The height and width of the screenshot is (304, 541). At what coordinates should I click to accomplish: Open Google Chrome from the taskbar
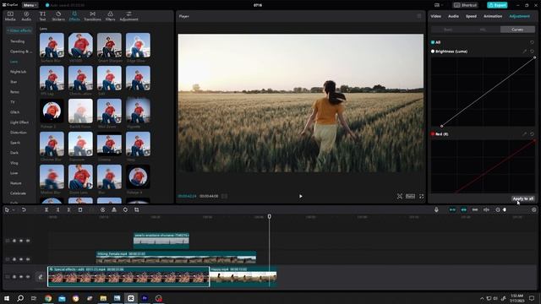[x=48, y=298]
